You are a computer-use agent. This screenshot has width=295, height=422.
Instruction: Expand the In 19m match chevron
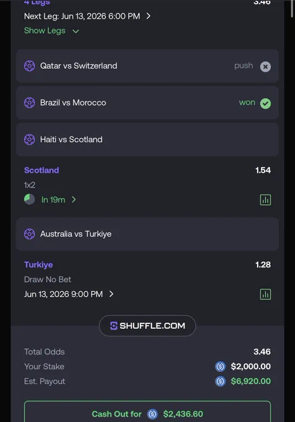point(74,199)
